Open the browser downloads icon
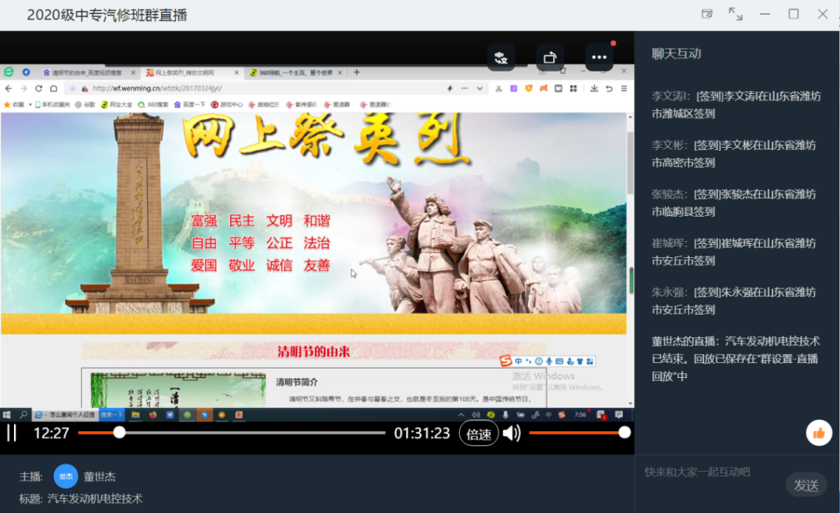 click(594, 89)
